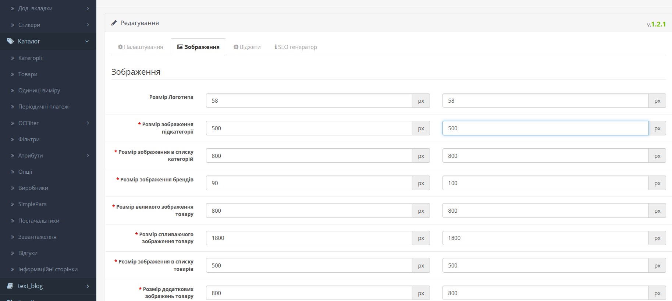Click the pencil icon beside Редагування
This screenshot has height=301, width=672.
114,23
